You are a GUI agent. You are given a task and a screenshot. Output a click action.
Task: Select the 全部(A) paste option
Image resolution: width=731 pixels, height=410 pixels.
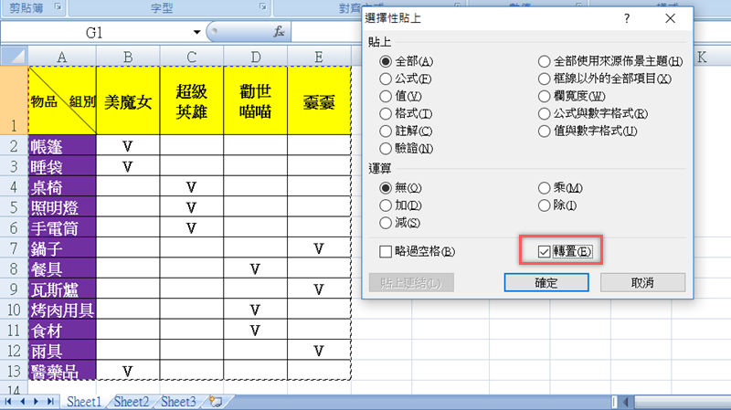pyautogui.click(x=406, y=61)
